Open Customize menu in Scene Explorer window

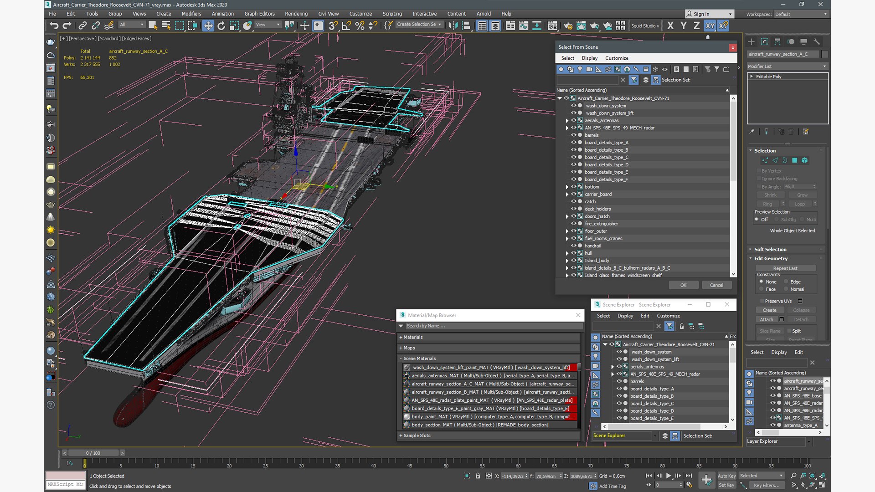668,316
